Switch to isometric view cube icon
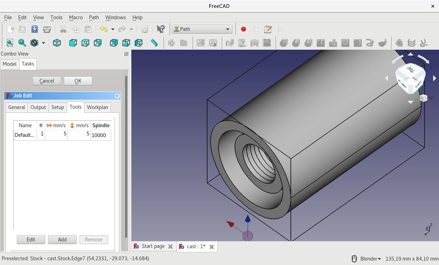 [x=57, y=43]
